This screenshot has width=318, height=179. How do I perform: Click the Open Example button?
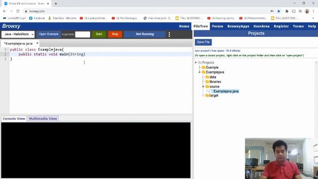tap(49, 34)
